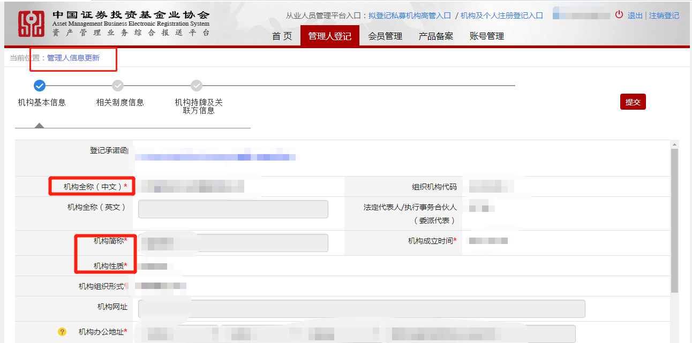Click the 机构性质 label
The height and width of the screenshot is (343, 692).
(110, 266)
